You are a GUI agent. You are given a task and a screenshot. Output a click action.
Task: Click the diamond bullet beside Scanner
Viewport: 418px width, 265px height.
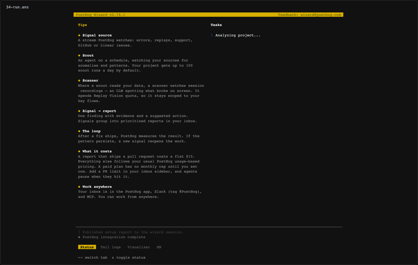coord(79,80)
